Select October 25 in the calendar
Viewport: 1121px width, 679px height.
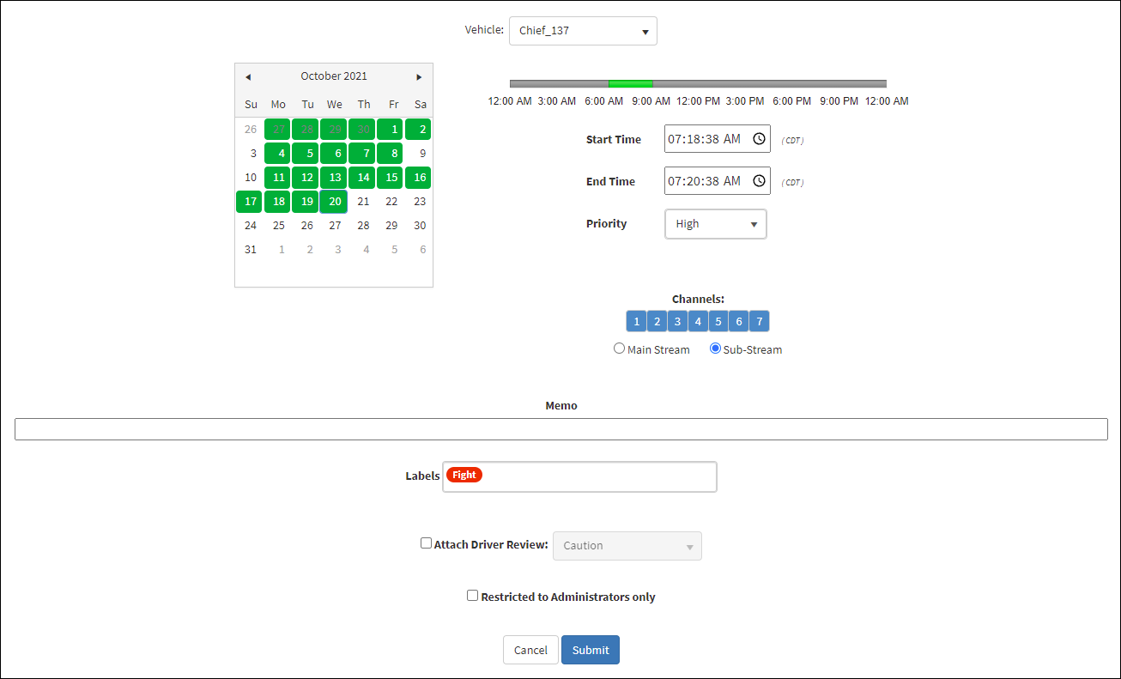tap(277, 226)
